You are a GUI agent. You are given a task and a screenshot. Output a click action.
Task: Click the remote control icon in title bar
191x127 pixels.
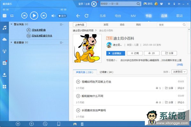click(x=174, y=4)
